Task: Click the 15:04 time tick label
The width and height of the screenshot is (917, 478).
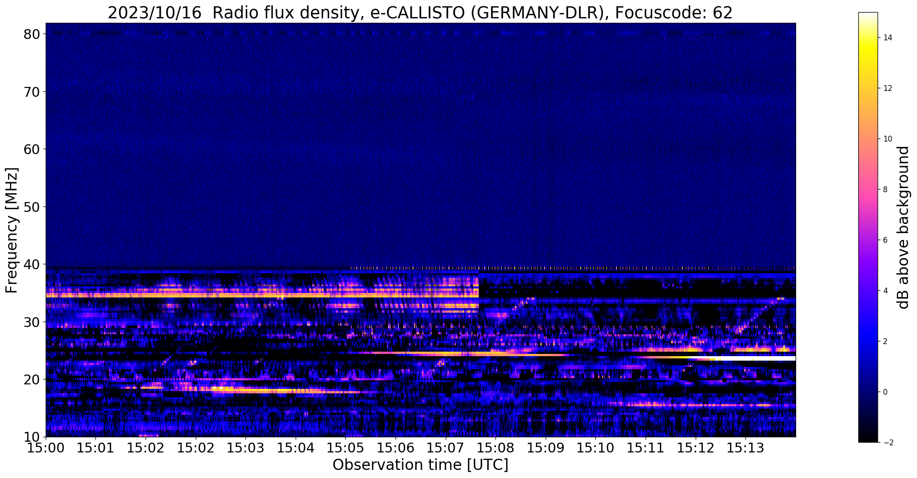Action: pos(296,448)
